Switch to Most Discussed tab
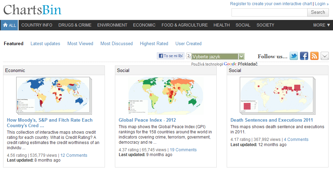Viewport: 333px width, 174px height. 117,44
